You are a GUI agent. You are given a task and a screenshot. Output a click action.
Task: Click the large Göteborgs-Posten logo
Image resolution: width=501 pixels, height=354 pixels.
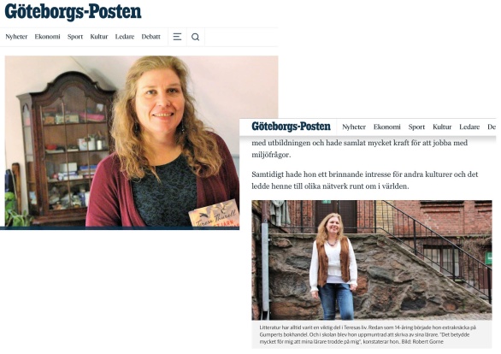pos(73,12)
